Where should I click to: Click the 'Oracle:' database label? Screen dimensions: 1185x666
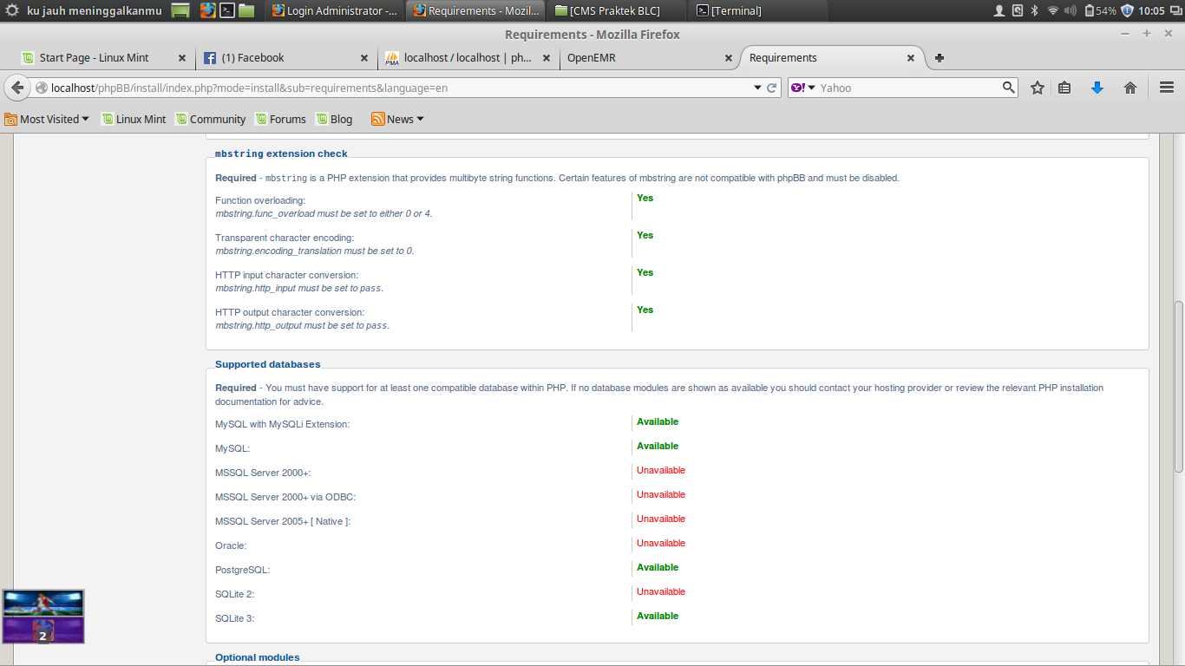coord(231,545)
